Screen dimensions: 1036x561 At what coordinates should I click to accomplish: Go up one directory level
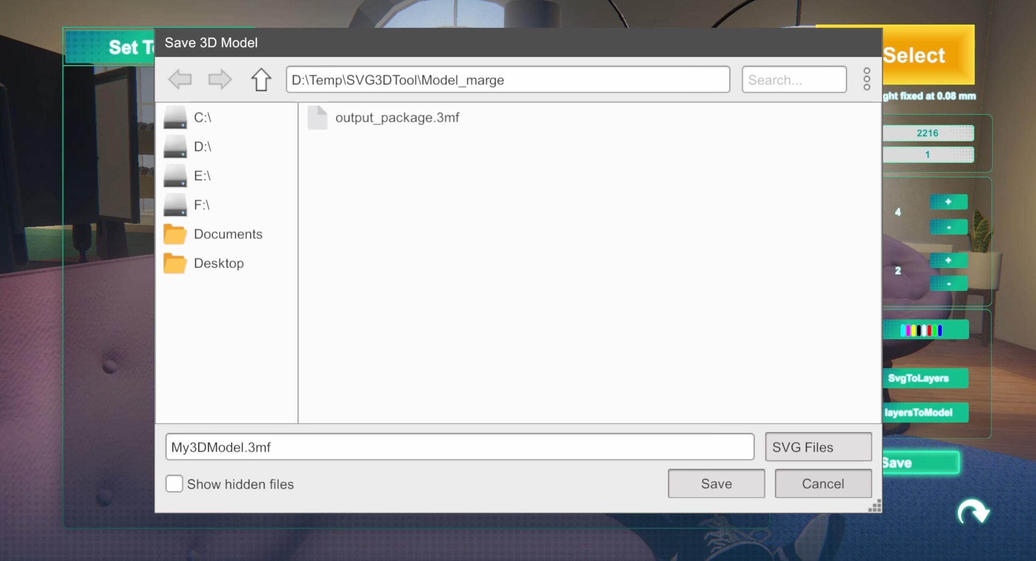click(260, 79)
